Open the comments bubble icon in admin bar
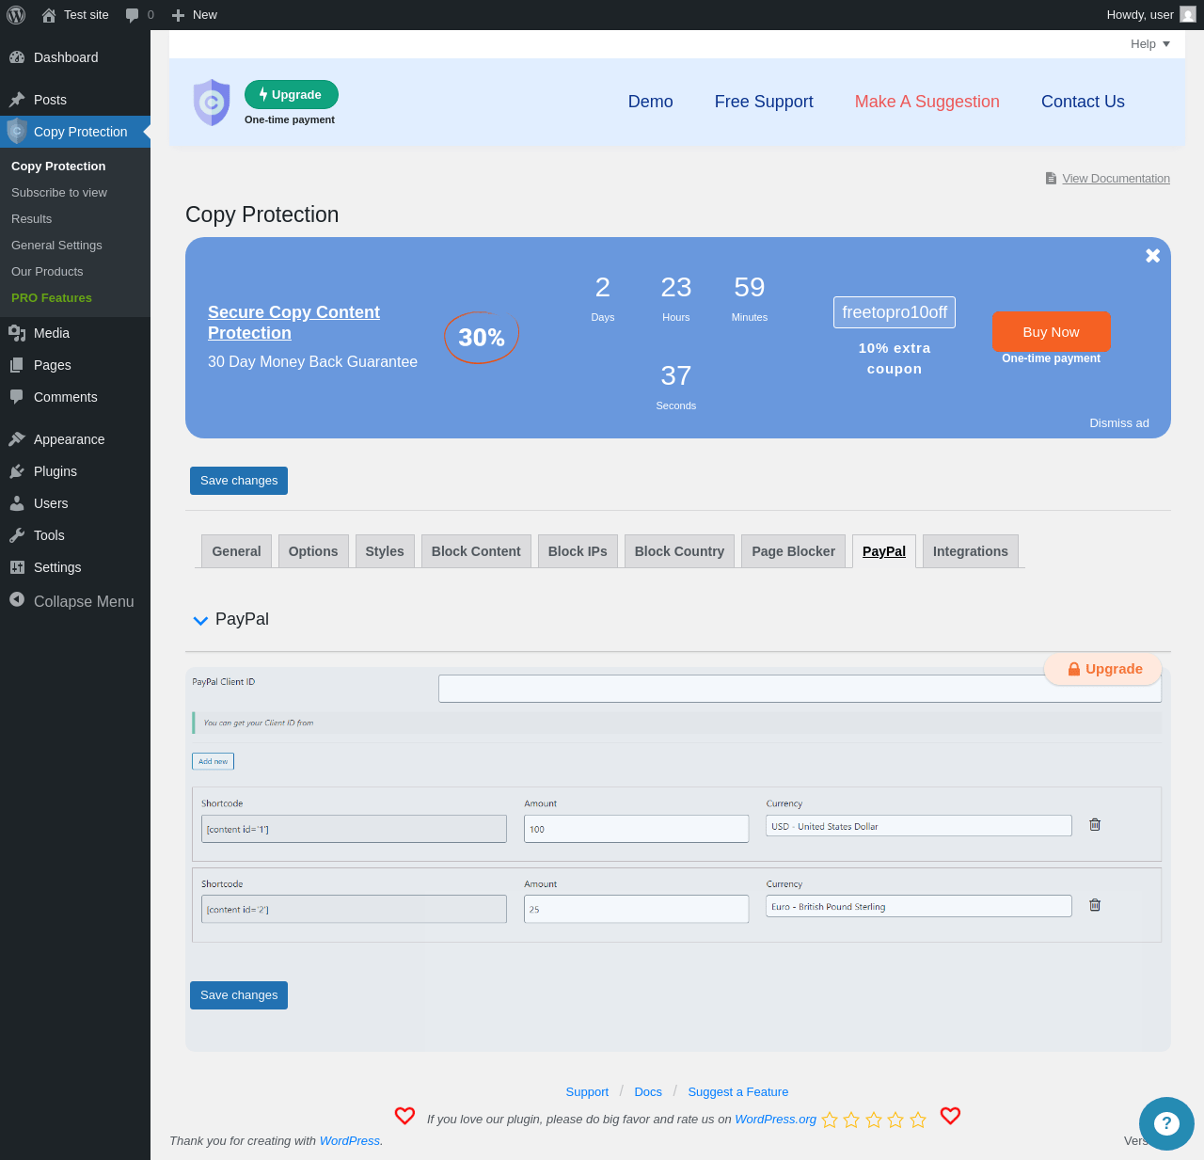1204x1160 pixels. [x=133, y=15]
